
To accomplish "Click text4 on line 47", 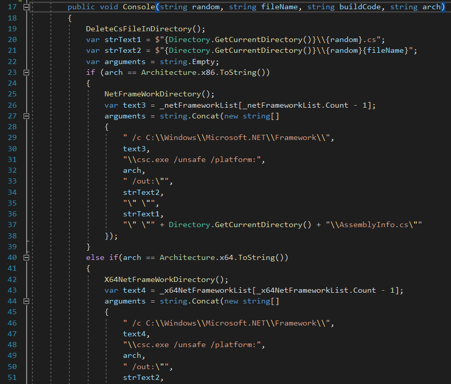I will (134, 334).
